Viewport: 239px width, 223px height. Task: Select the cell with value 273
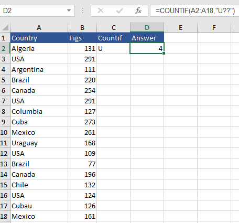point(82,122)
